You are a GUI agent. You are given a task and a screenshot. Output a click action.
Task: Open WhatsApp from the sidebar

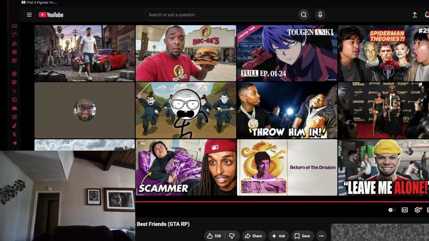tap(14, 100)
